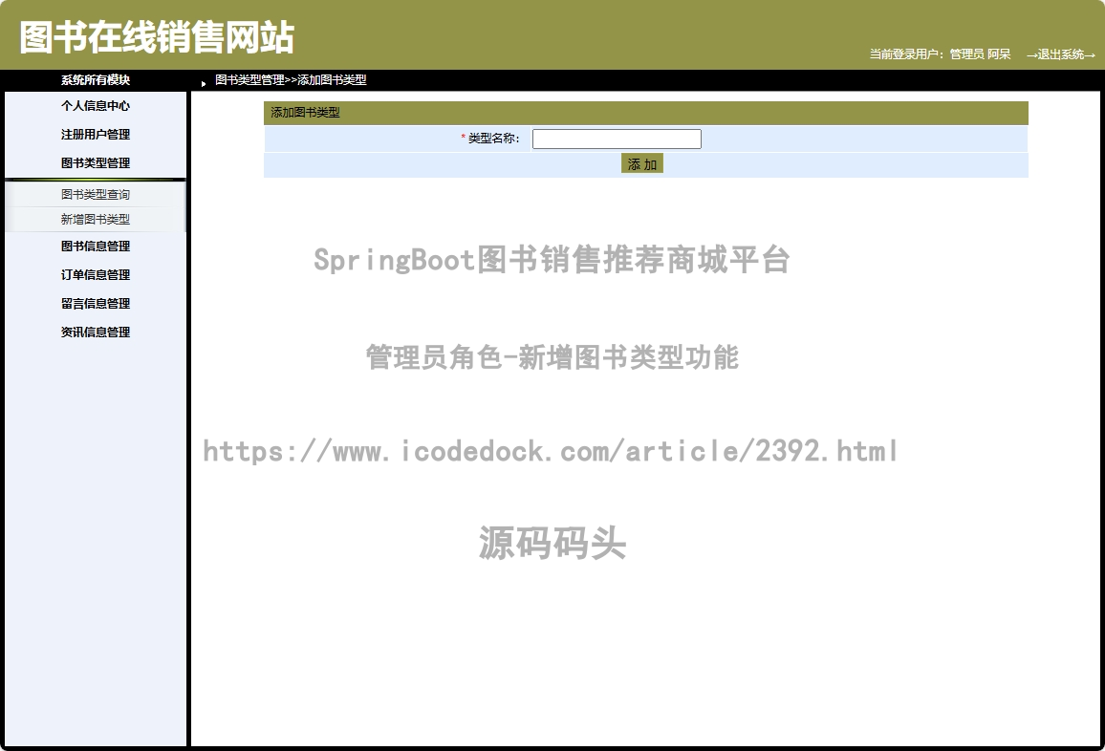The image size is (1105, 751).
Task: Click the 系统所有模块 sidebar header
Action: 96,80
